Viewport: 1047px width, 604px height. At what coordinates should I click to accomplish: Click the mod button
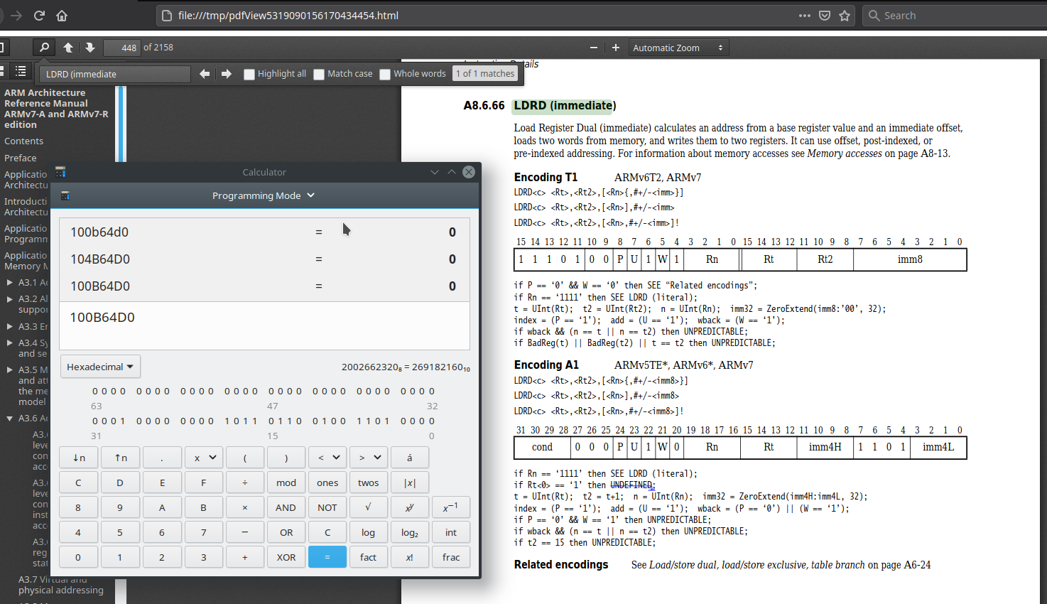coord(286,482)
